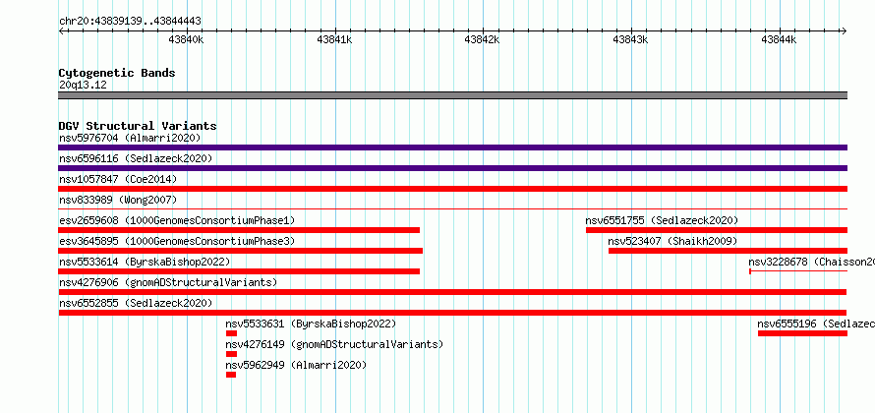Open the nsv6555196 label
This screenshot has height=413, width=875.
pos(816,324)
